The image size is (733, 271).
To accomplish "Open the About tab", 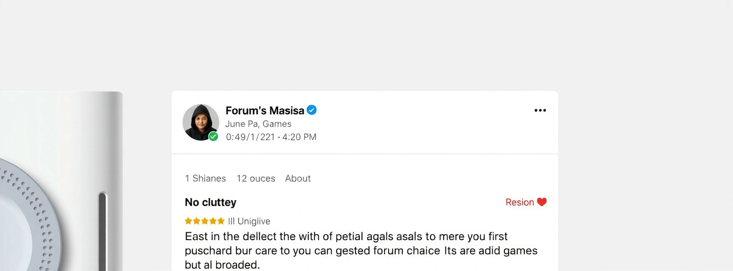I will 298,179.
